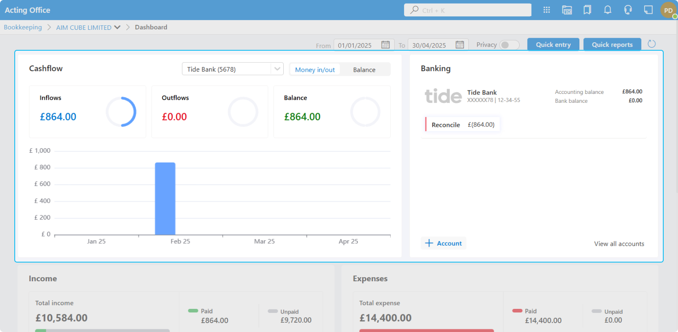The width and height of the screenshot is (678, 332).
Task: Expand the Tide Bank (5678) dropdown
Action: click(277, 69)
